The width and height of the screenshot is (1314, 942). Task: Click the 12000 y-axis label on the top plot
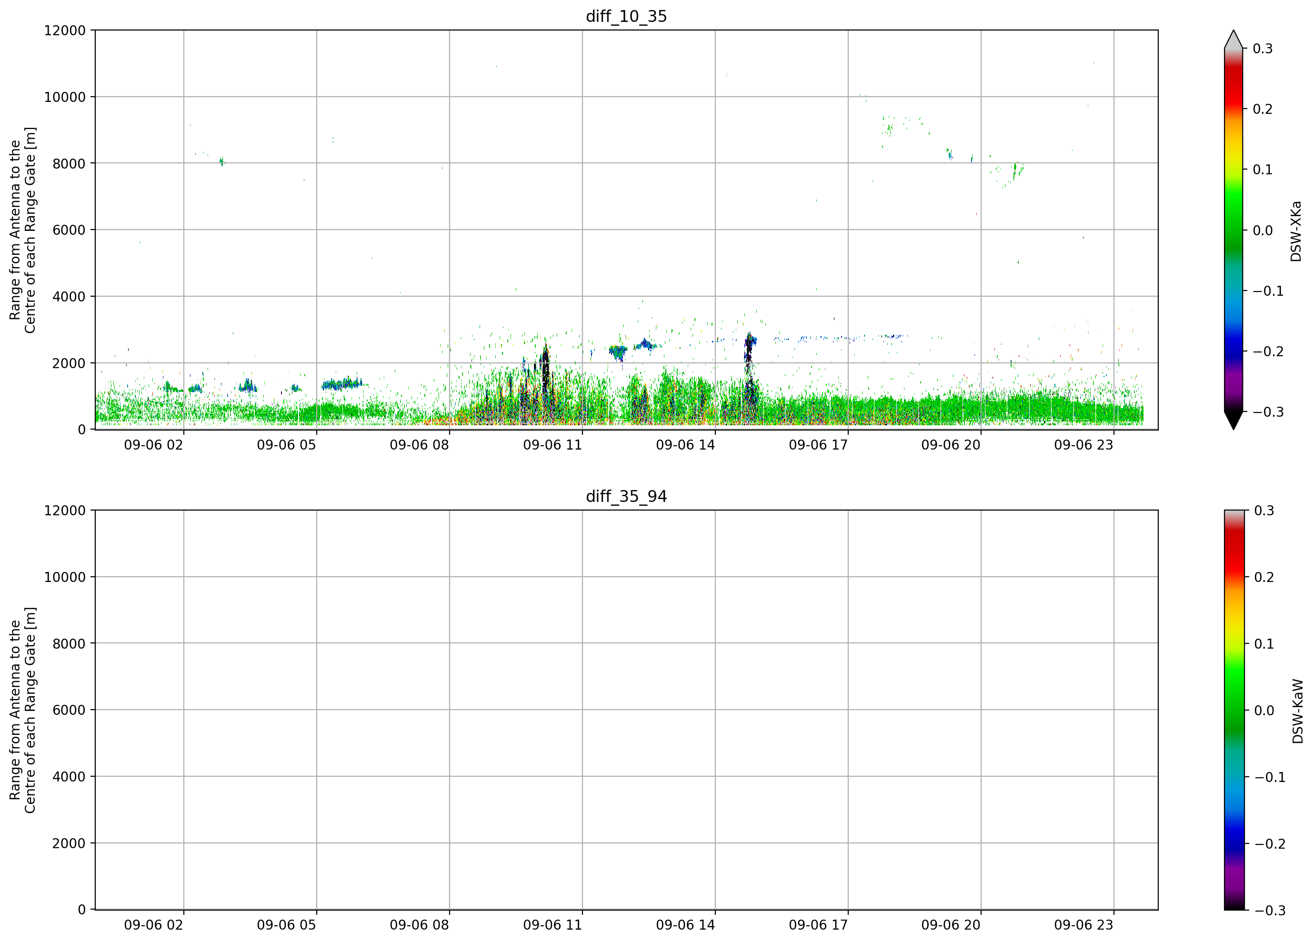point(64,30)
